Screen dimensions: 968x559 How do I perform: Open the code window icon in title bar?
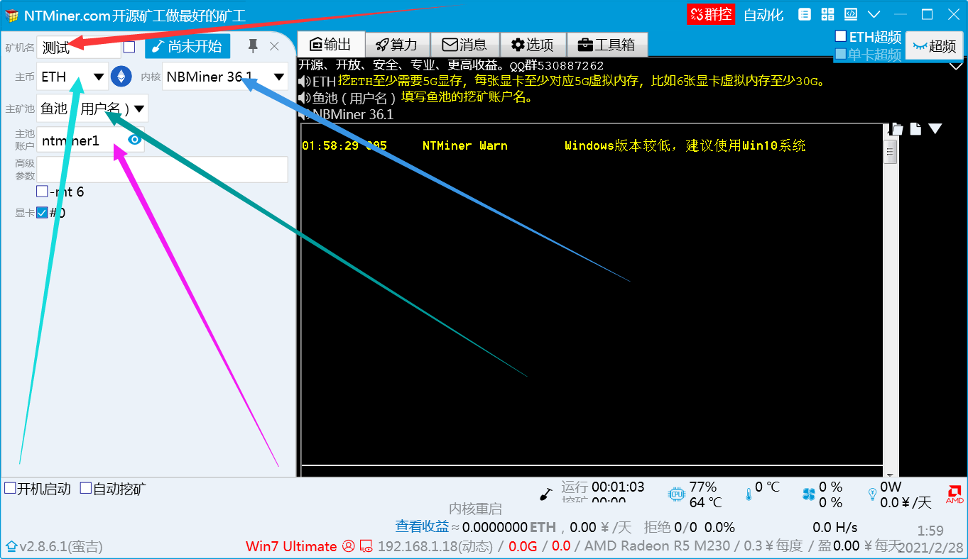pyautogui.click(x=850, y=14)
